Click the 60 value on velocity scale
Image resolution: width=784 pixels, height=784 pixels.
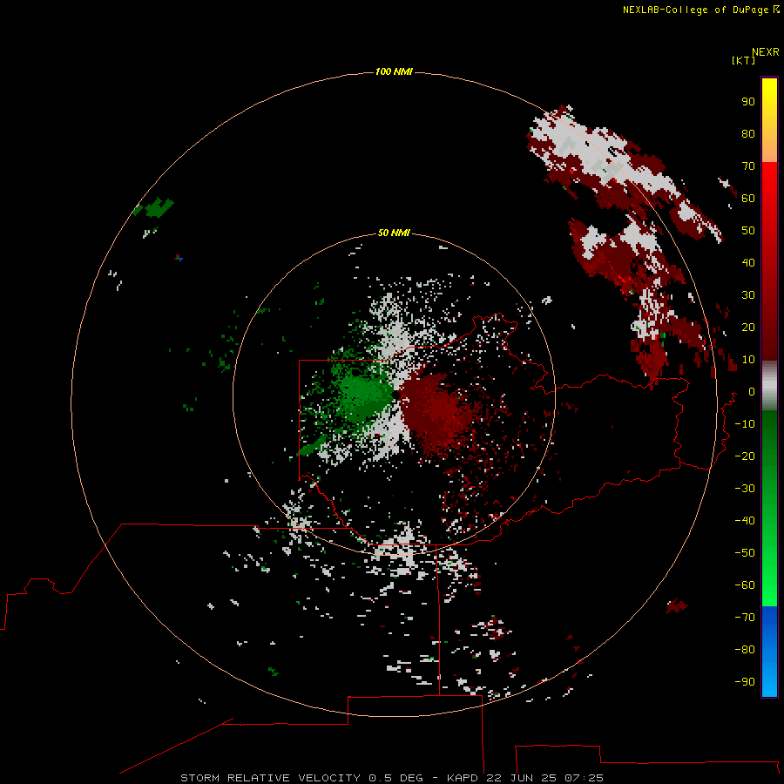point(748,198)
